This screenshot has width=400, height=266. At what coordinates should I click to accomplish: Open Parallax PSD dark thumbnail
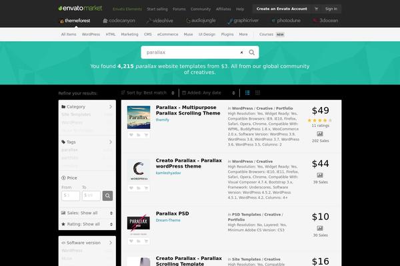tap(139, 223)
